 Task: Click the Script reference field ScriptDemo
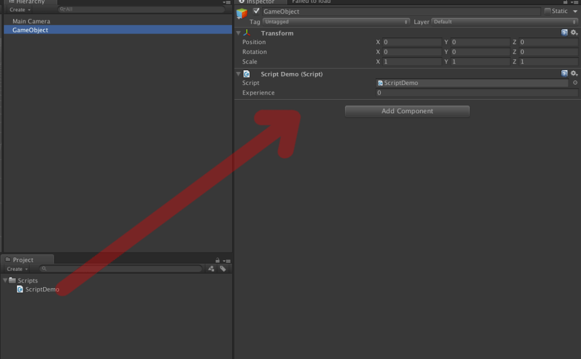point(472,83)
